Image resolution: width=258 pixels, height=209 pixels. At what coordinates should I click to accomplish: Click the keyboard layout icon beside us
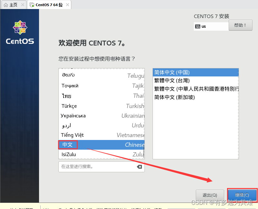click(198, 26)
